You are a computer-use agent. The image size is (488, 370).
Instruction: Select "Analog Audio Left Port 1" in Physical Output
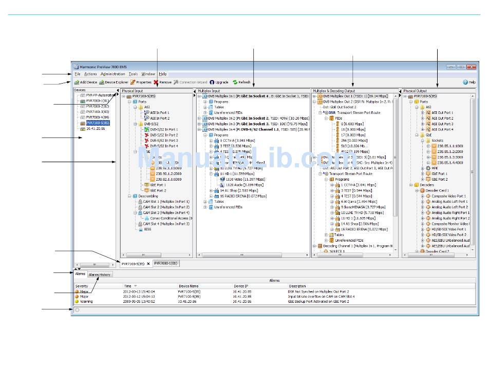tap(449, 202)
